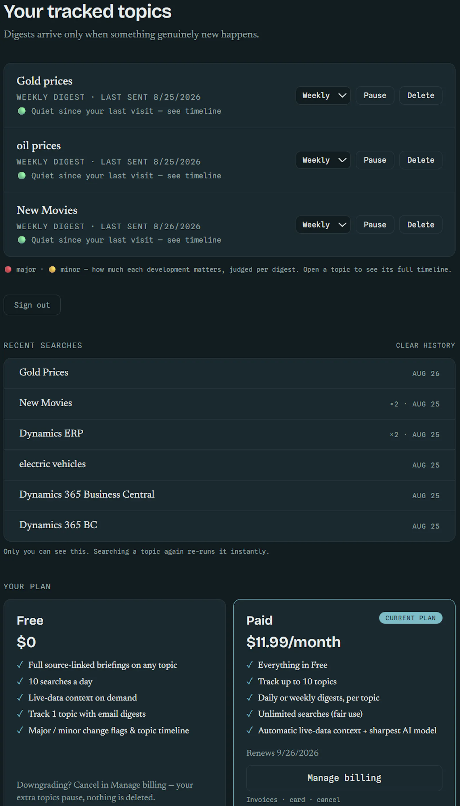Pause the Gold prices topic

(x=375, y=95)
